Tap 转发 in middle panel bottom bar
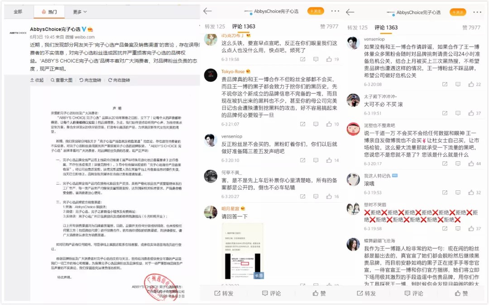Viewport: 489px width, 305px height. click(x=224, y=294)
